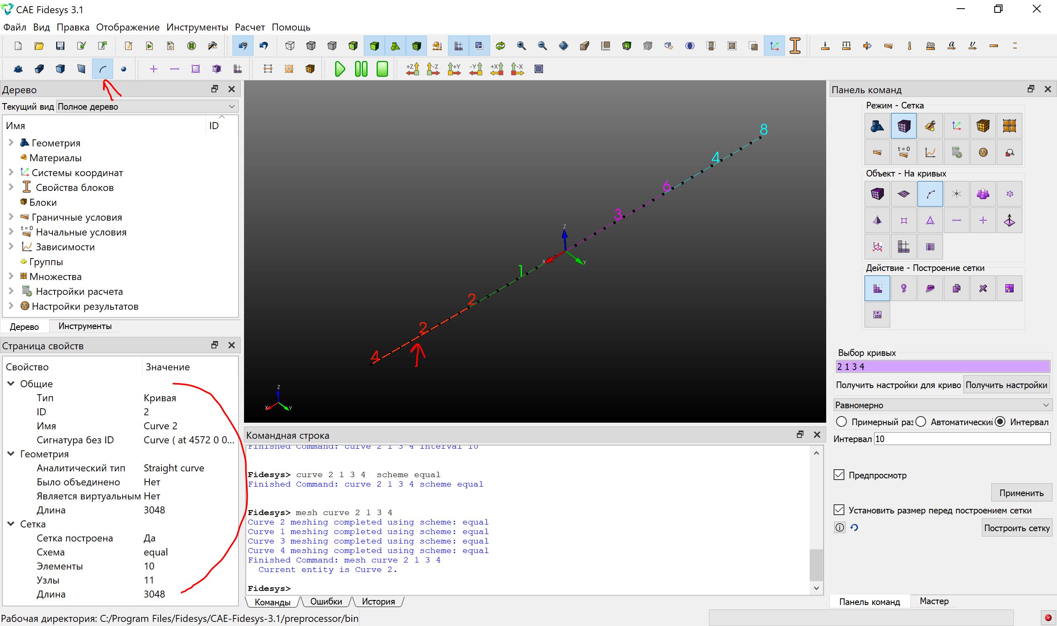
Task: Expand the Настройки расчета tree node
Action: pyautogui.click(x=12, y=291)
